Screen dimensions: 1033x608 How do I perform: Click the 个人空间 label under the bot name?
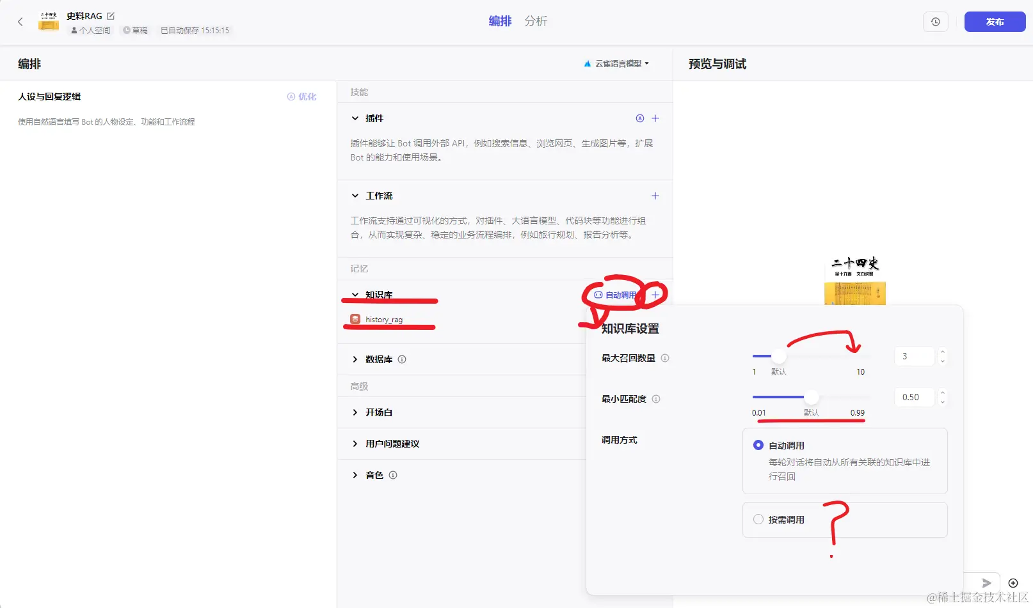click(91, 30)
